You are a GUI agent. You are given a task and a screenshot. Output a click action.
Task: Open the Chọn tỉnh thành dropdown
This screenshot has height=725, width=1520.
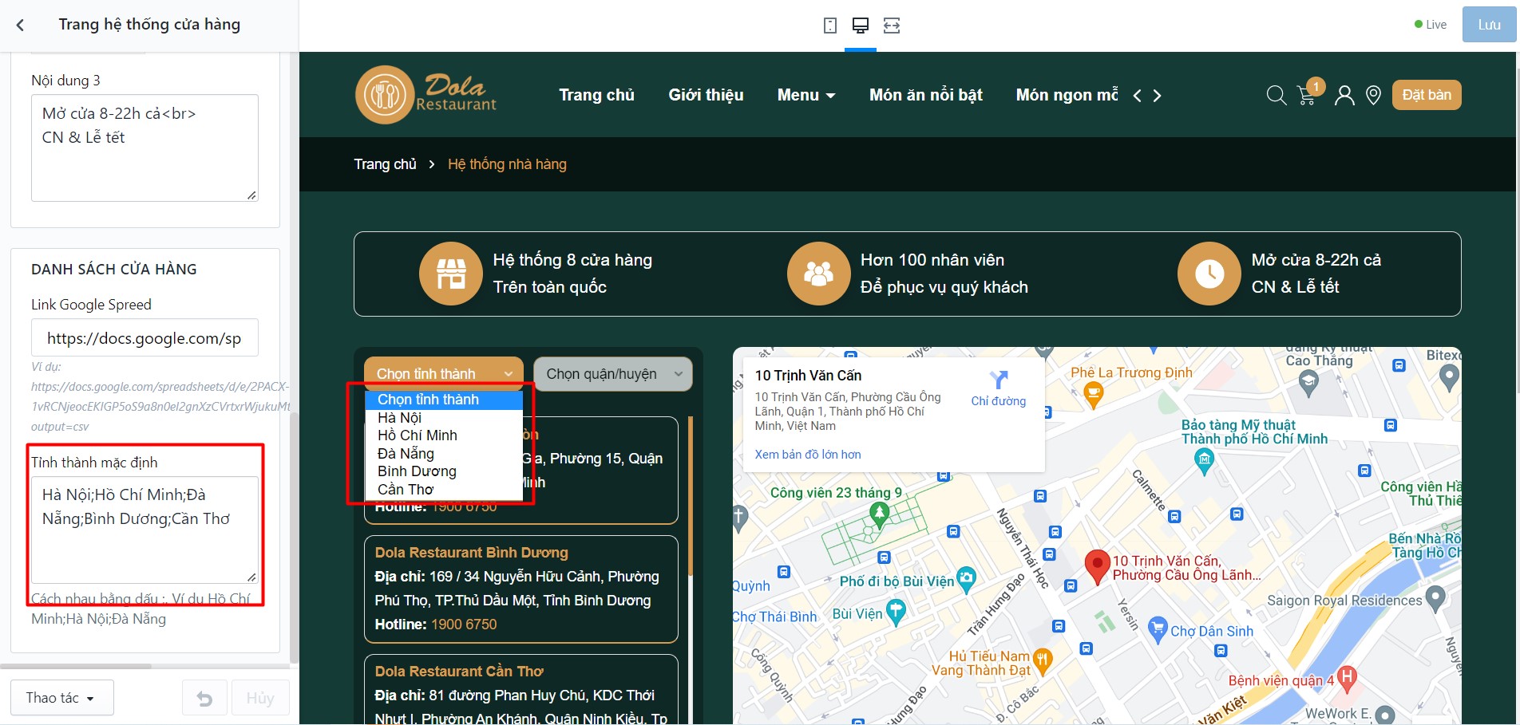tap(444, 374)
